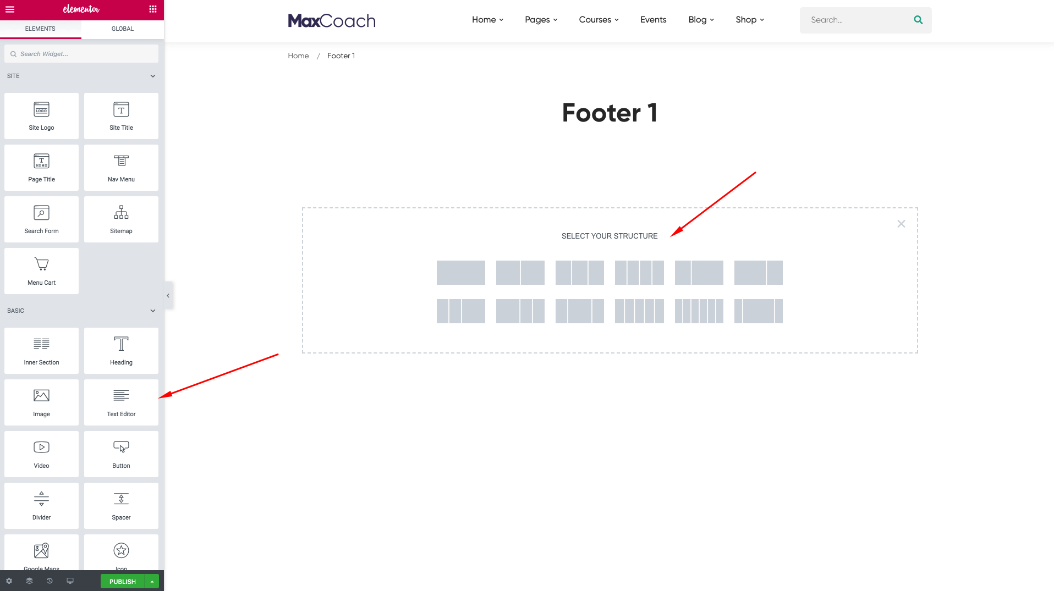This screenshot has height=591, width=1054.
Task: Open the Navigator layers icon
Action: pyautogui.click(x=29, y=581)
